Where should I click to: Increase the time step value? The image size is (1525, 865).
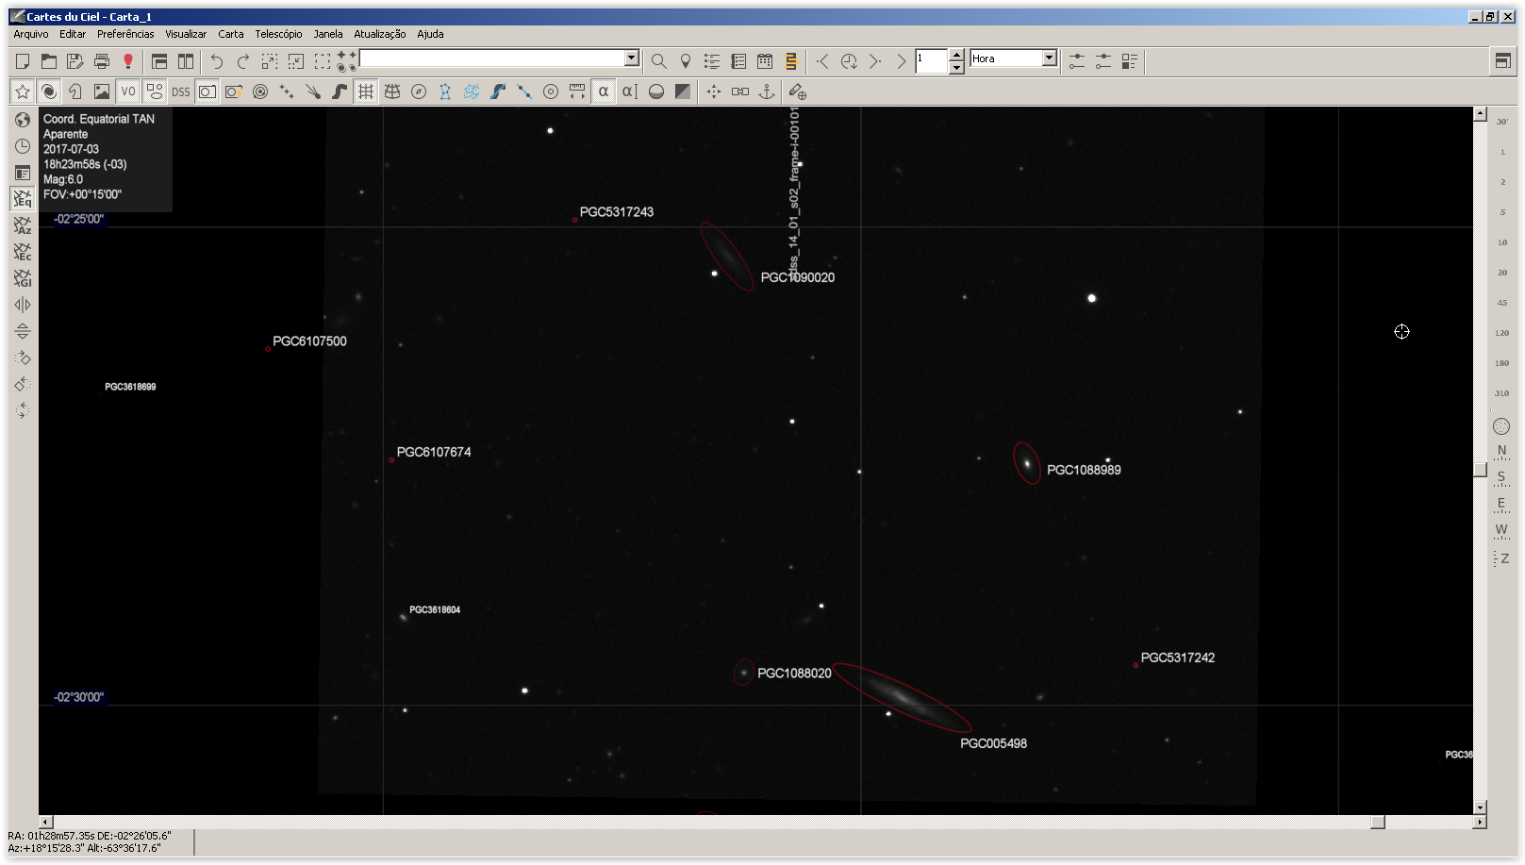pyautogui.click(x=956, y=56)
